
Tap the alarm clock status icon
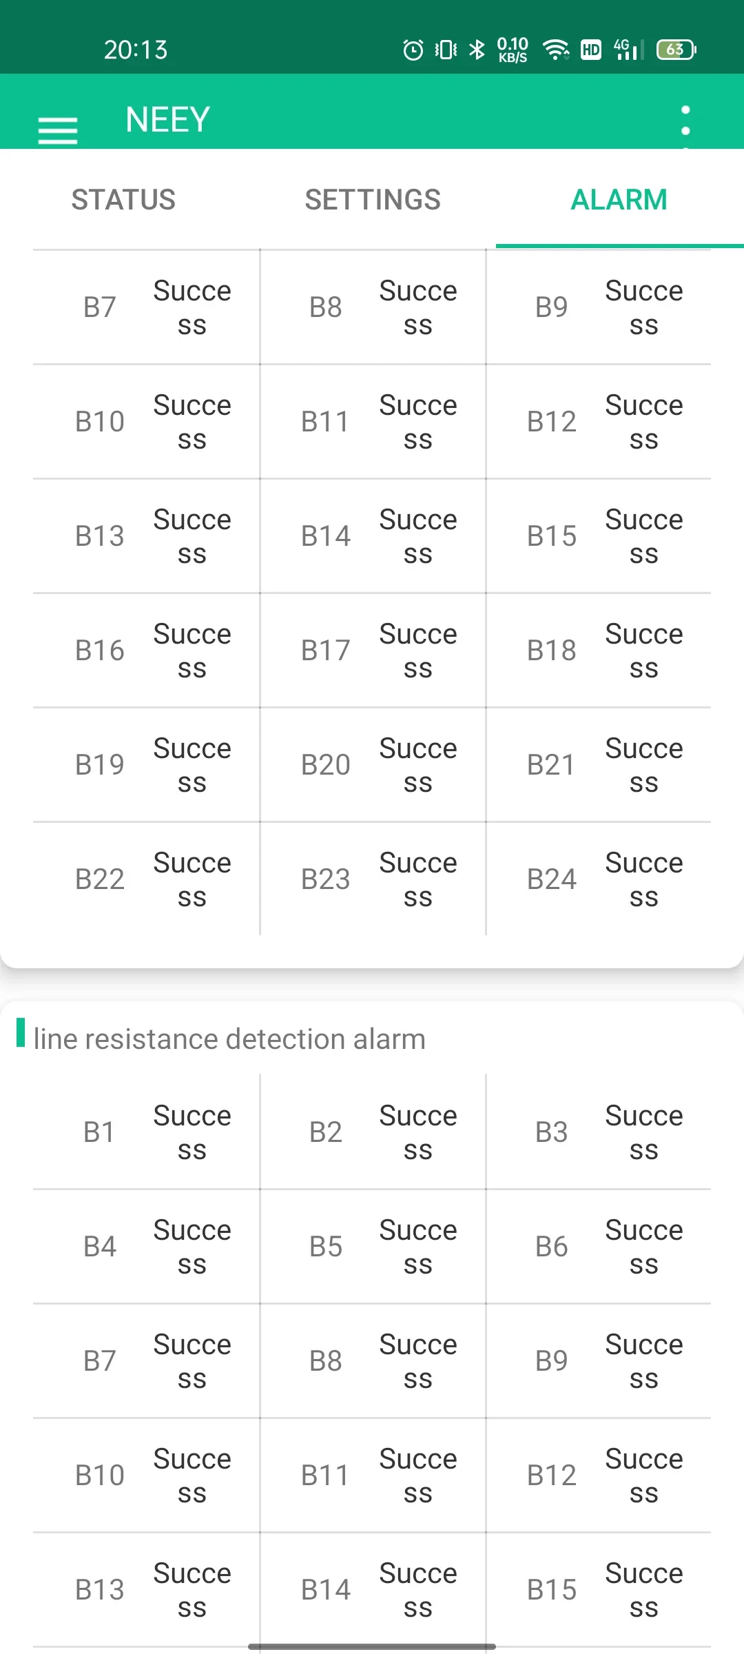(413, 50)
